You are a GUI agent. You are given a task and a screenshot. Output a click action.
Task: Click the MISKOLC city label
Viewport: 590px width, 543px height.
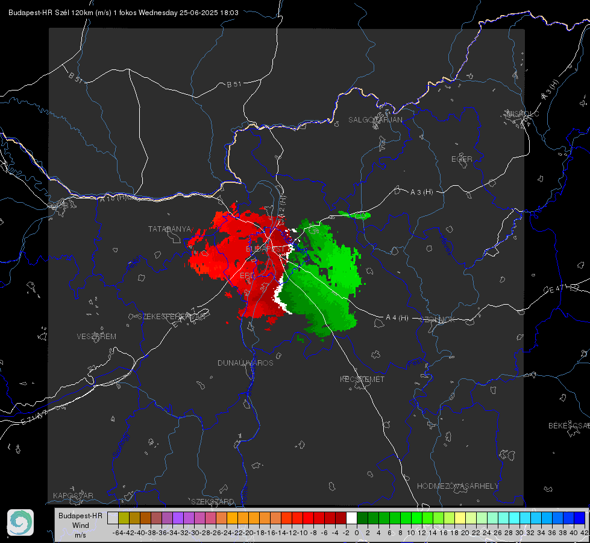click(523, 113)
